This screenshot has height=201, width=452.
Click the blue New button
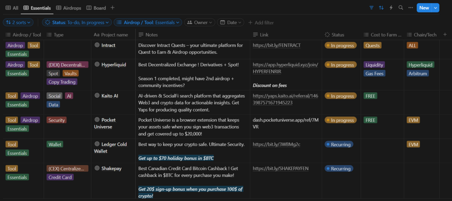tap(424, 8)
